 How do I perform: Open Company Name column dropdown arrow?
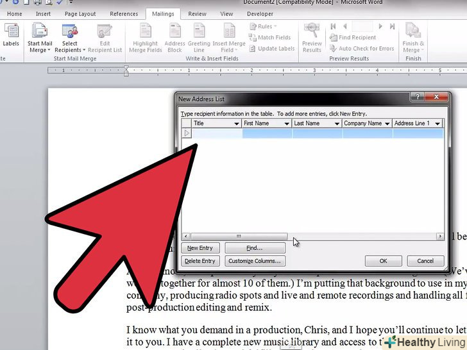click(387, 124)
